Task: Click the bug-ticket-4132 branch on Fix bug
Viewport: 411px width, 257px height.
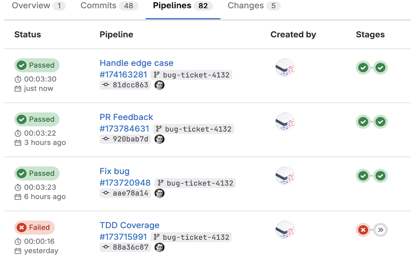Action: point(195,183)
